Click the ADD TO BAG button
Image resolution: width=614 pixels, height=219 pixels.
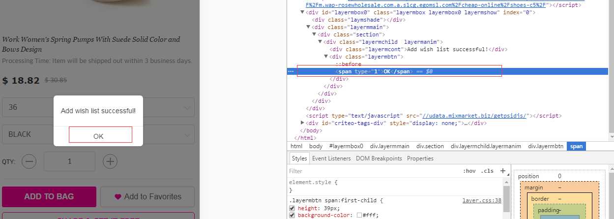pyautogui.click(x=49, y=196)
